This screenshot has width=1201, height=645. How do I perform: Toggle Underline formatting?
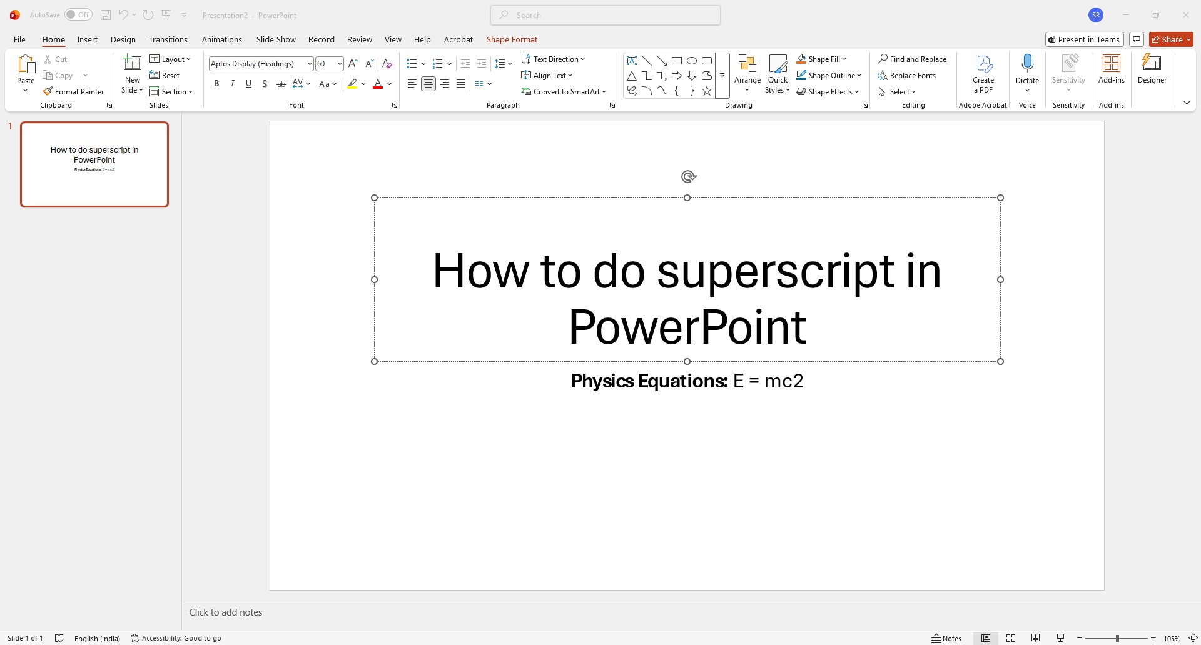(x=248, y=83)
